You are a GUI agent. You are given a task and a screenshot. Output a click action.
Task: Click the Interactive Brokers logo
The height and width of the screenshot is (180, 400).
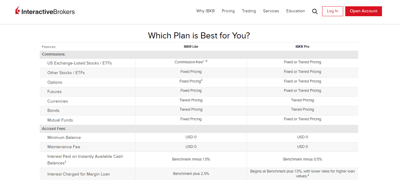pos(45,11)
